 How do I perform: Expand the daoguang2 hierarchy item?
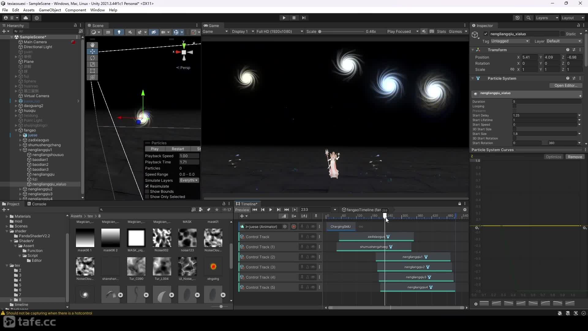pos(16,106)
